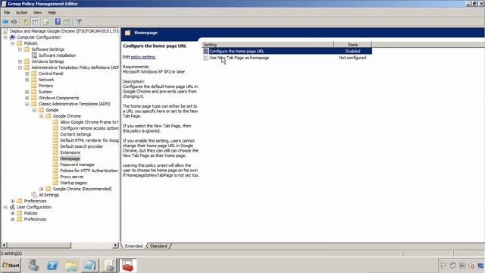Collapse the Software Settings node

(20, 49)
